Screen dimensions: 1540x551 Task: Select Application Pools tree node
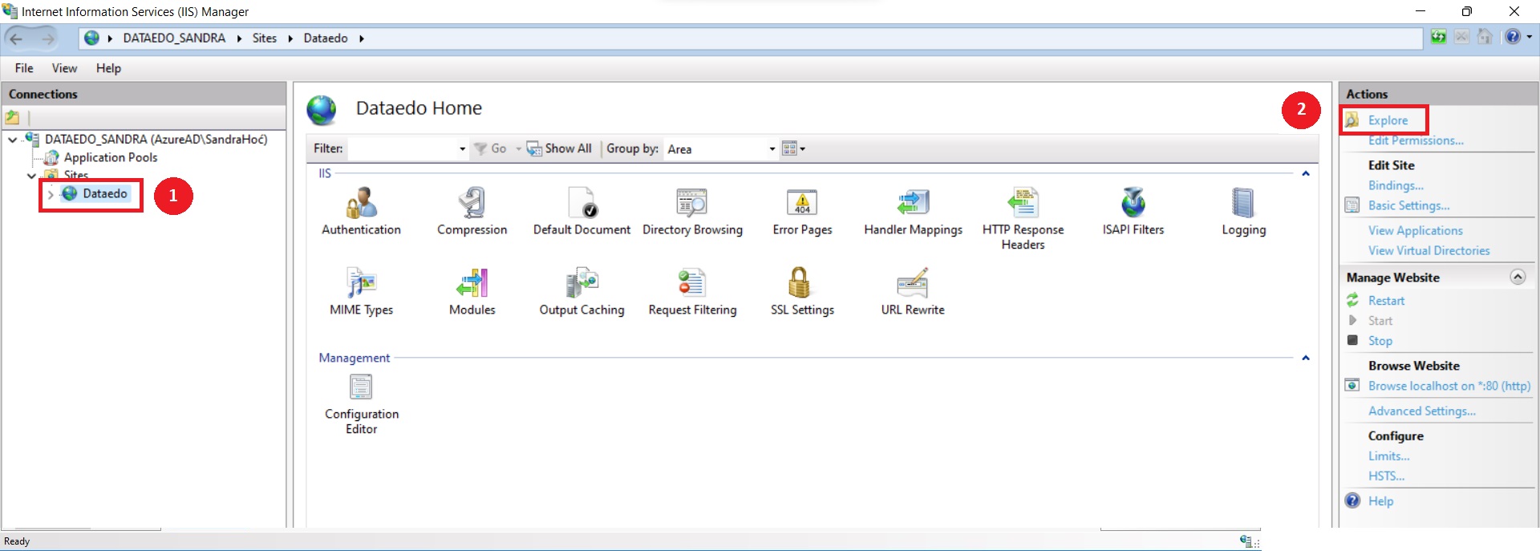coord(111,157)
